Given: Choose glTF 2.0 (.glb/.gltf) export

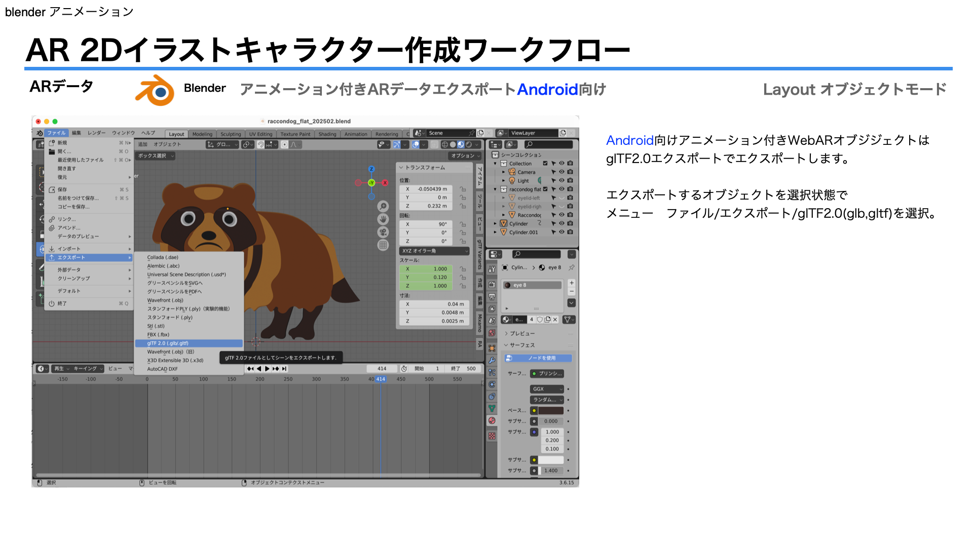Looking at the screenshot, I should pyautogui.click(x=189, y=343).
